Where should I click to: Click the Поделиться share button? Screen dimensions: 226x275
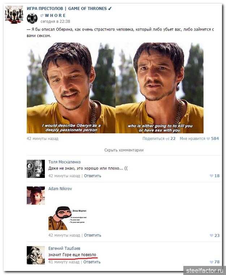153,138
